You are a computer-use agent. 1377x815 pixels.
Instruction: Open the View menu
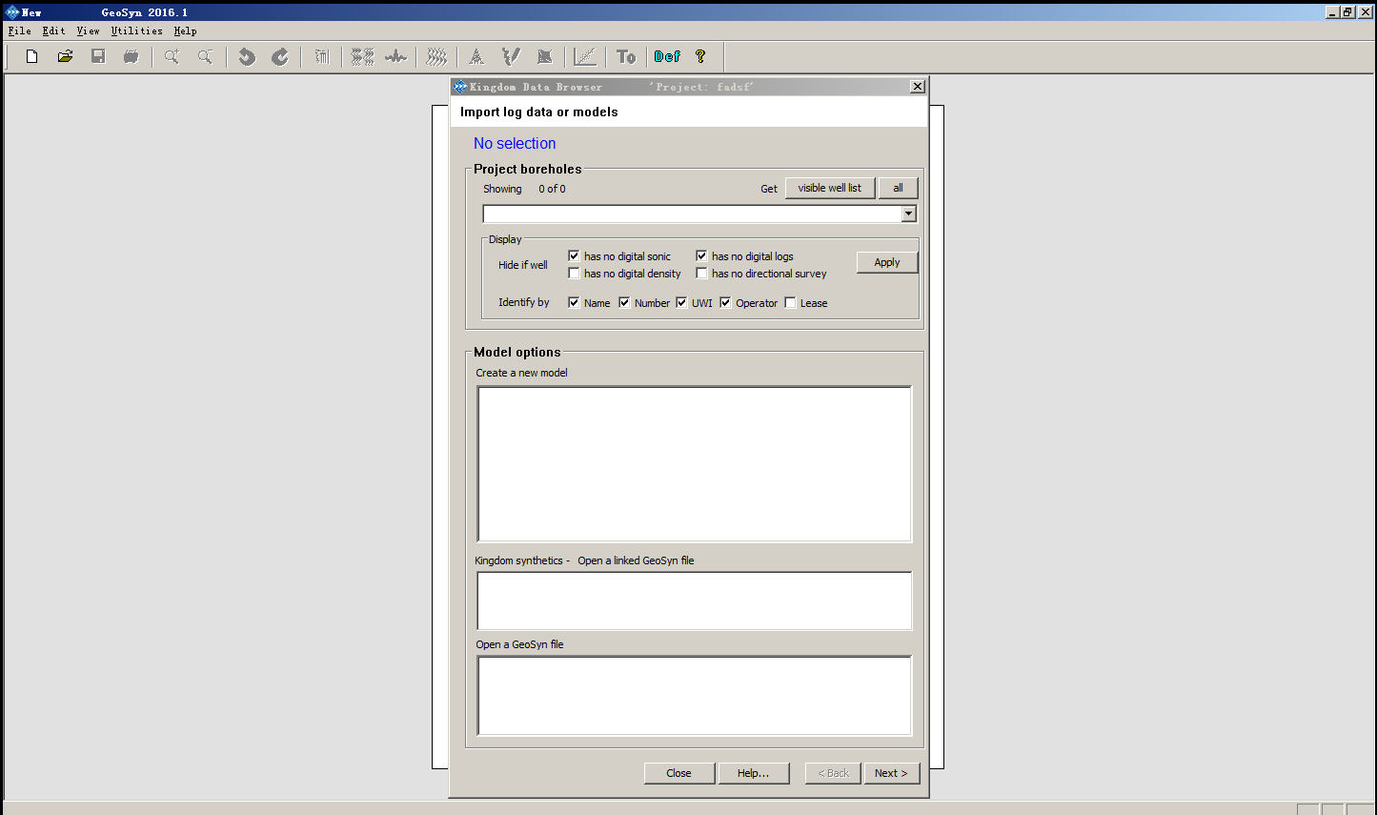[x=88, y=31]
